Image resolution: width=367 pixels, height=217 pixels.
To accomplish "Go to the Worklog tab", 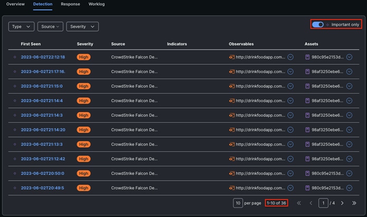I will point(97,4).
